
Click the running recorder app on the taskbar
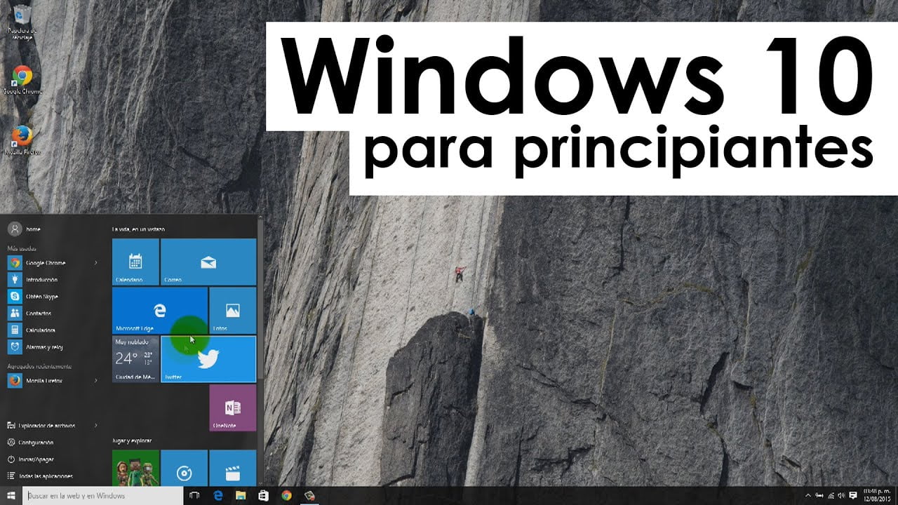309,496
